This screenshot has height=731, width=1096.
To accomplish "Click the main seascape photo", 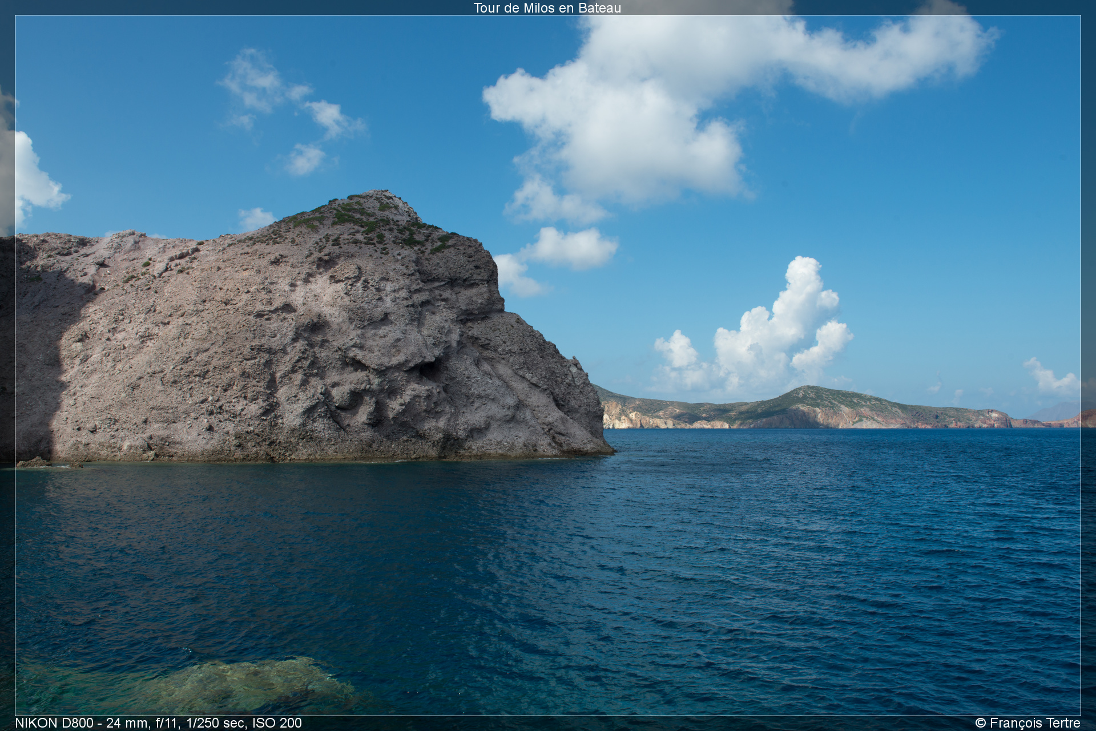I will click(548, 365).
